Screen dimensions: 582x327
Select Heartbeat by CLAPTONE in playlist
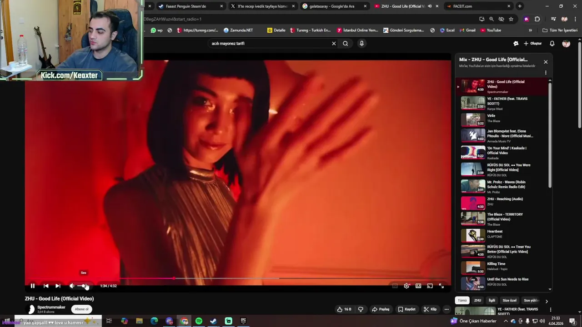(x=503, y=235)
